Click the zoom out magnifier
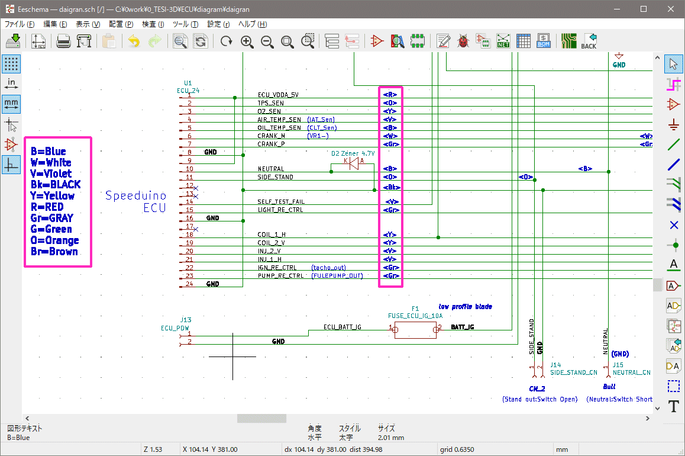This screenshot has height=456, width=685. pos(267,41)
